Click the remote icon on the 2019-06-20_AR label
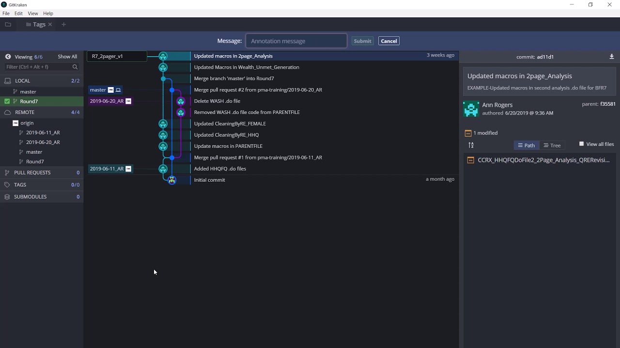 pyautogui.click(x=128, y=101)
